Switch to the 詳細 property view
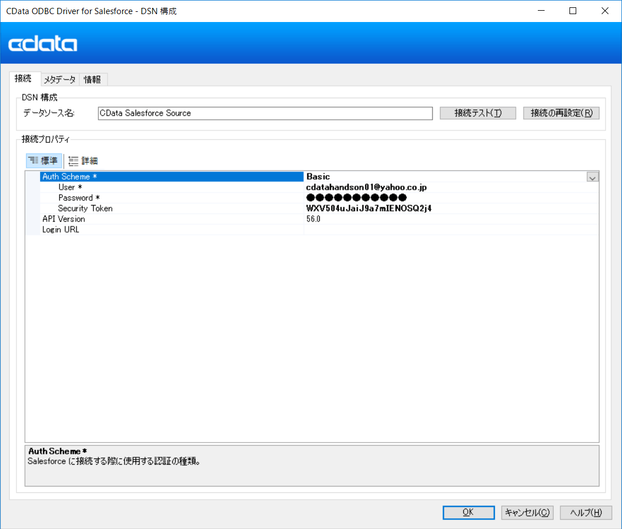Screen dimensions: 622x529 (x=83, y=160)
